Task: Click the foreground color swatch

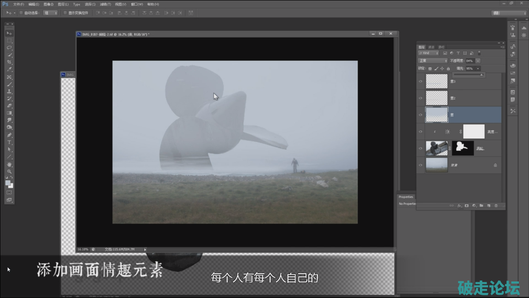Action: point(8,183)
